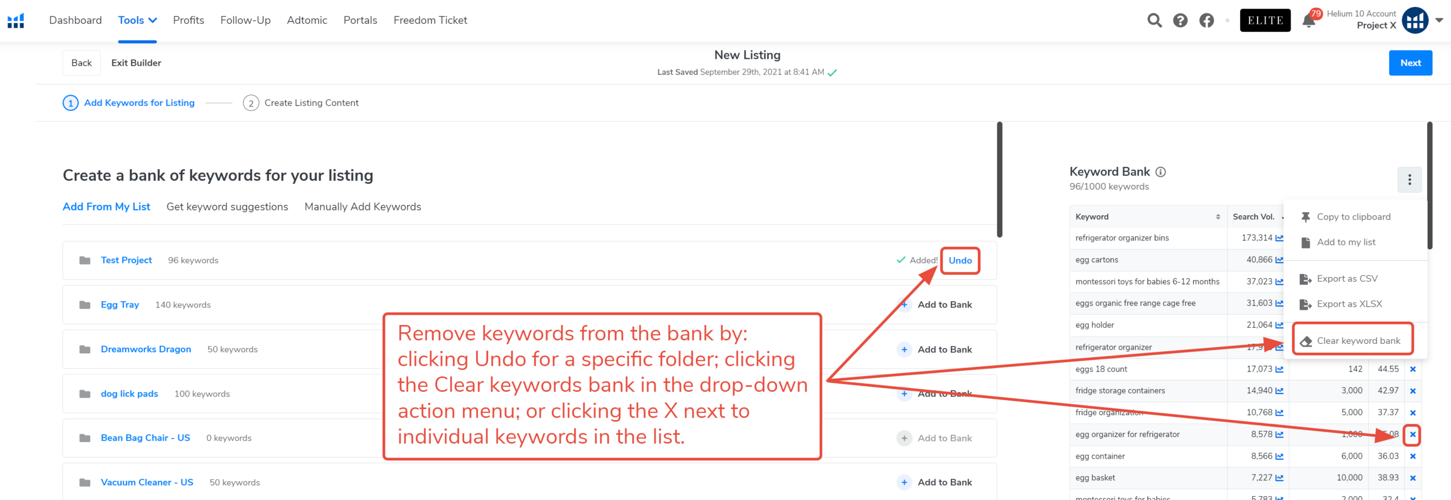Click search volume chart icon for 'egg cartons'

[x=1279, y=260]
